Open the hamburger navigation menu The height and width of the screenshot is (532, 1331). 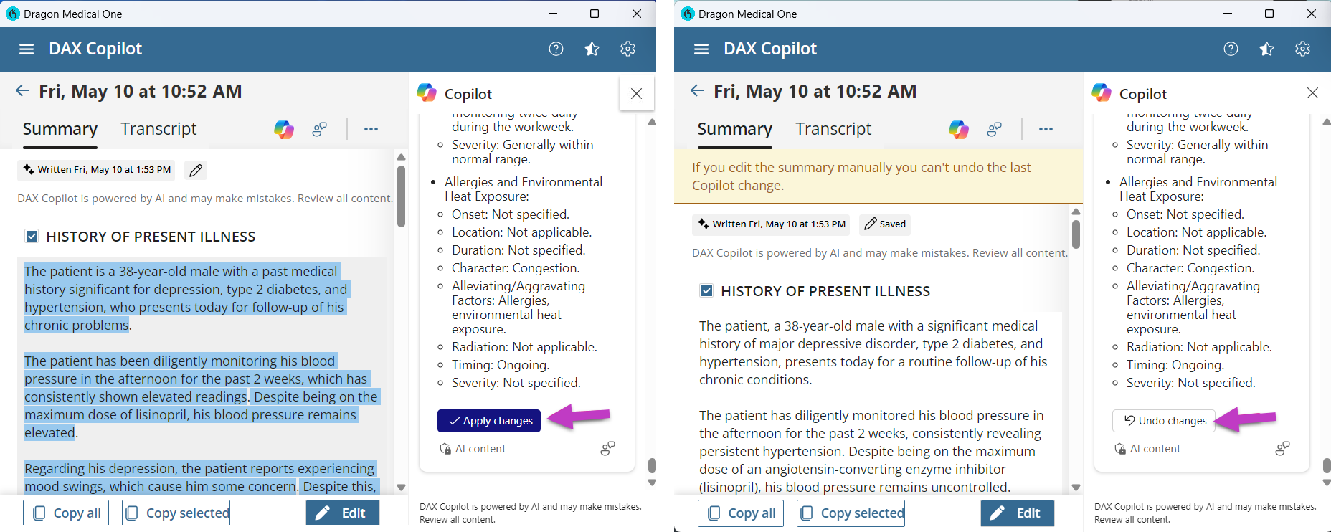pyautogui.click(x=27, y=49)
